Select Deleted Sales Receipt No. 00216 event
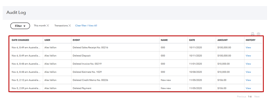The image size is (277, 104). tap(90, 47)
